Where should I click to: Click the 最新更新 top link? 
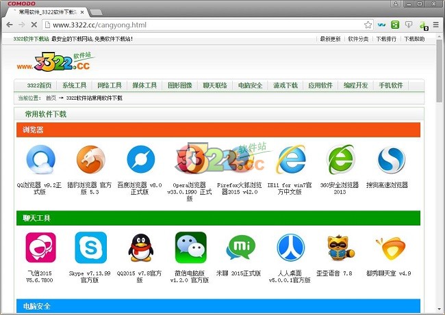(330, 39)
